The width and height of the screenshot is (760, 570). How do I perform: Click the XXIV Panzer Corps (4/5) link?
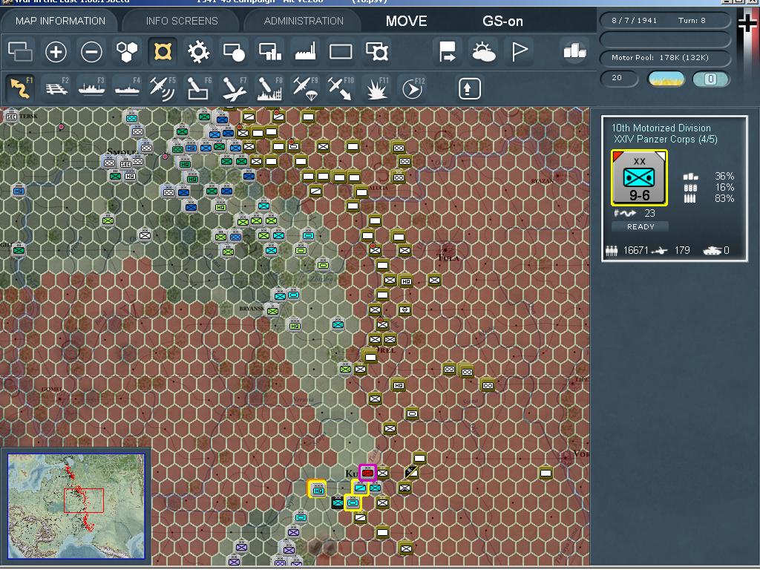pyautogui.click(x=666, y=139)
